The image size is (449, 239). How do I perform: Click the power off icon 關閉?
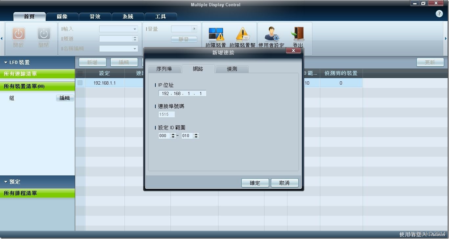[x=44, y=34]
